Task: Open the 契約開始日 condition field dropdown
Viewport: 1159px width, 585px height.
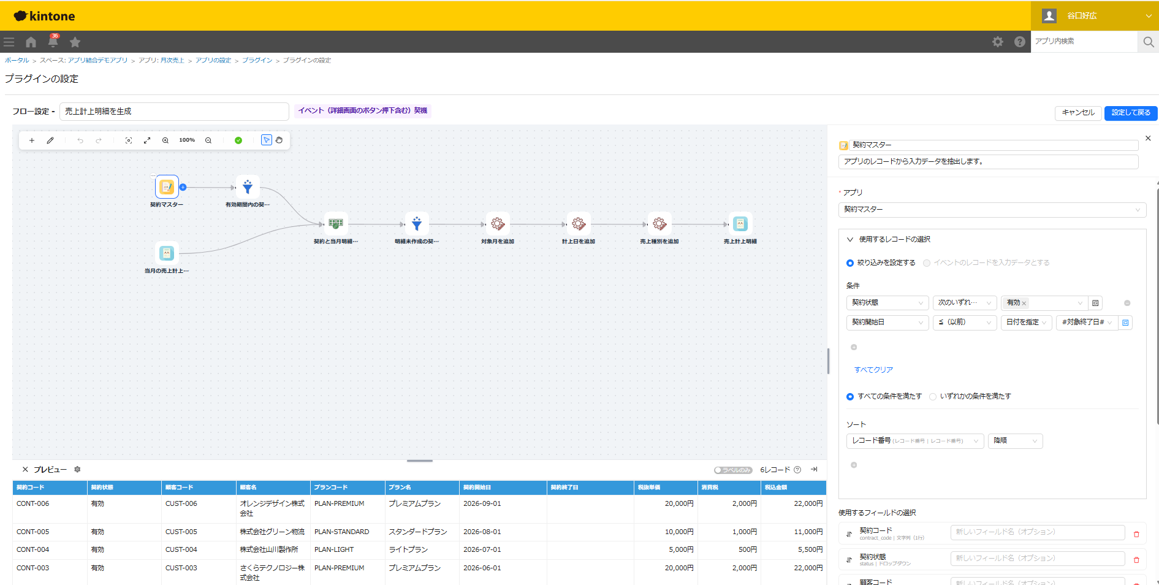Action: [x=887, y=323]
